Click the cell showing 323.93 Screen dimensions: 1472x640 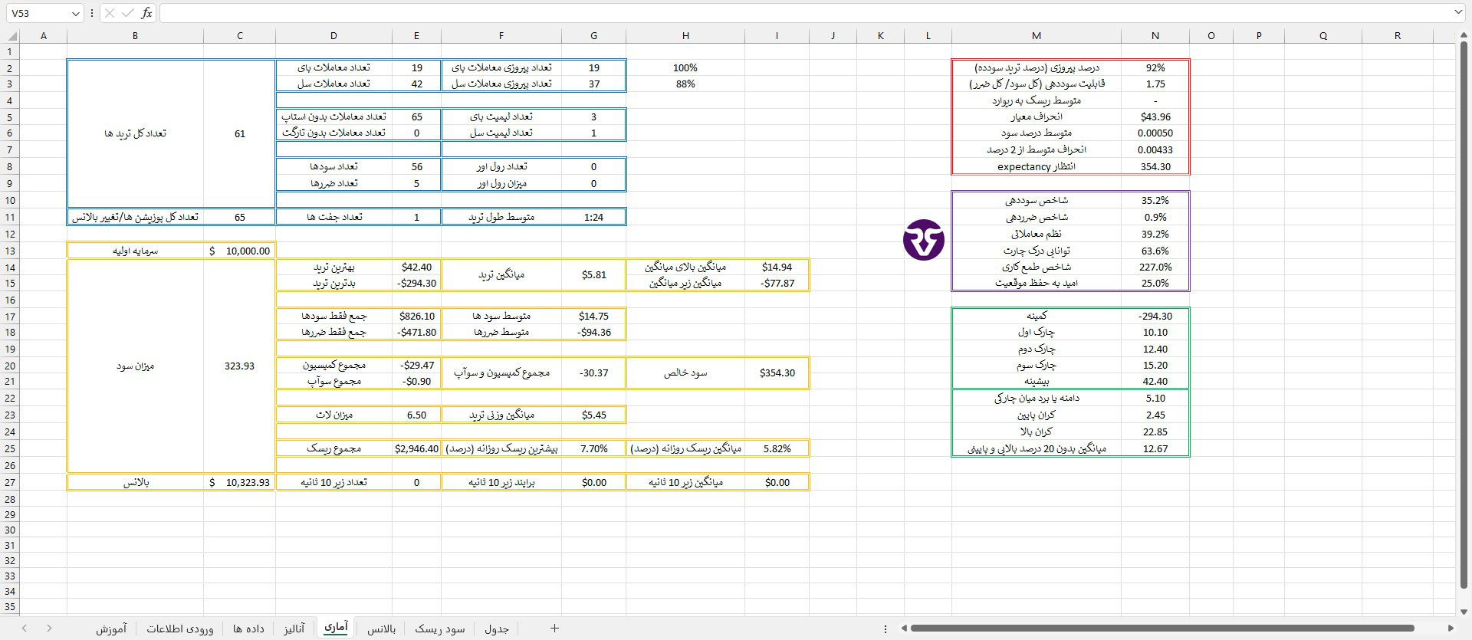(239, 366)
